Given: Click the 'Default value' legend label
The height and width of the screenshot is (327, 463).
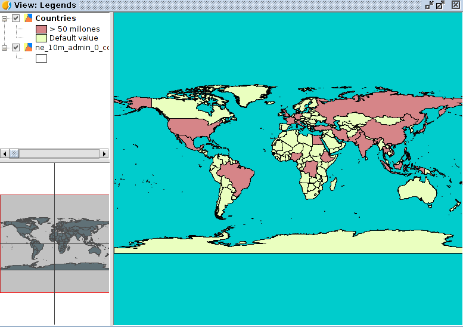Looking at the screenshot, I should click(73, 38).
